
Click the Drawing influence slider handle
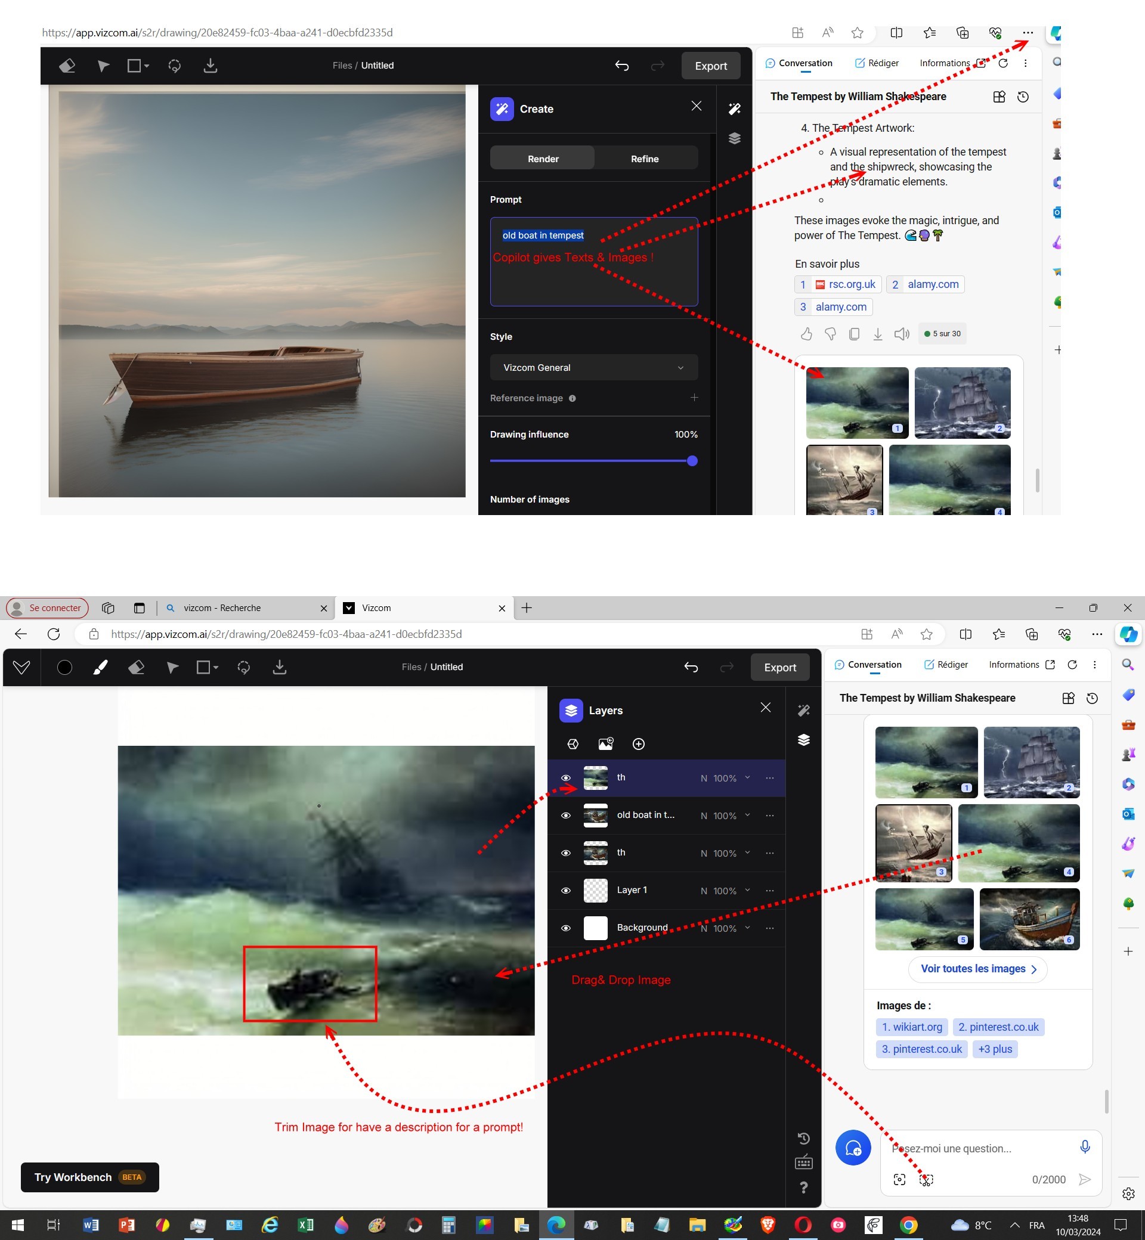pos(692,461)
